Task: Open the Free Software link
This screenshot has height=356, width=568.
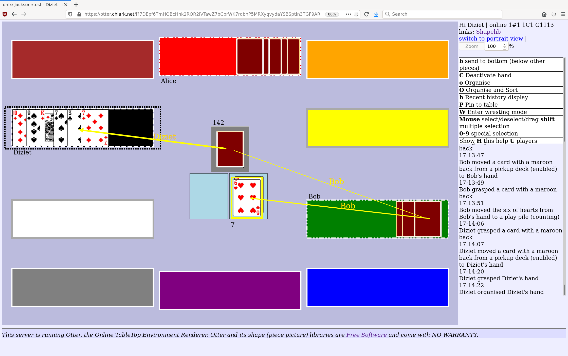Action: pos(366,335)
